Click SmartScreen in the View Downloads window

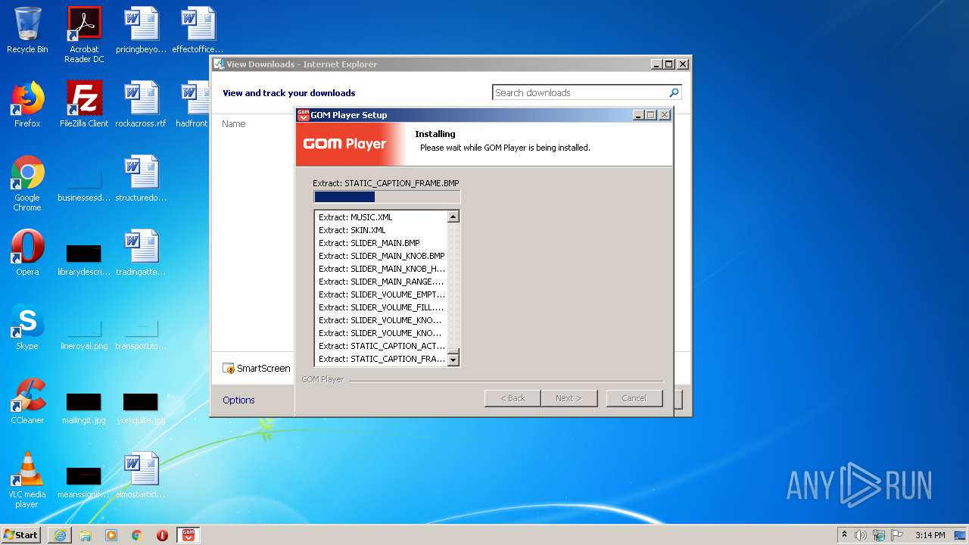[257, 368]
